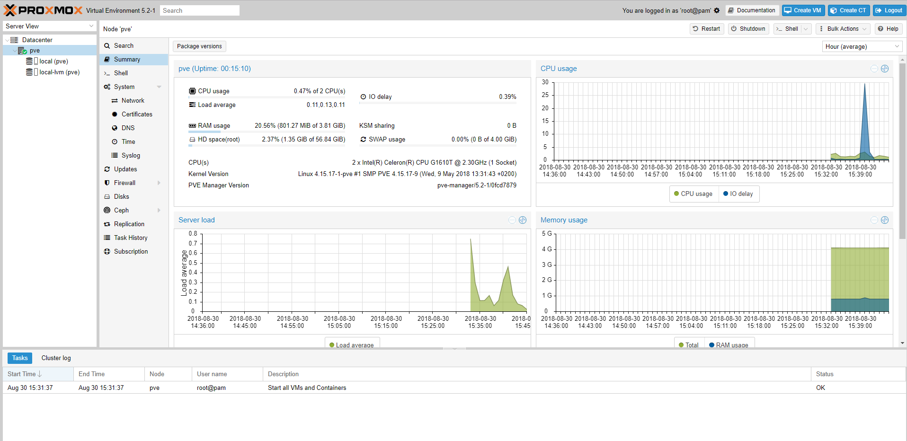Select the Start all VMs and Containers task

[x=454, y=388]
